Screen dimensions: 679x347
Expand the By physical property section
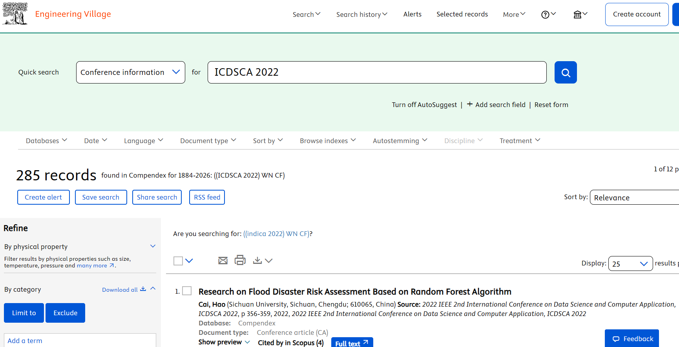pos(153,246)
